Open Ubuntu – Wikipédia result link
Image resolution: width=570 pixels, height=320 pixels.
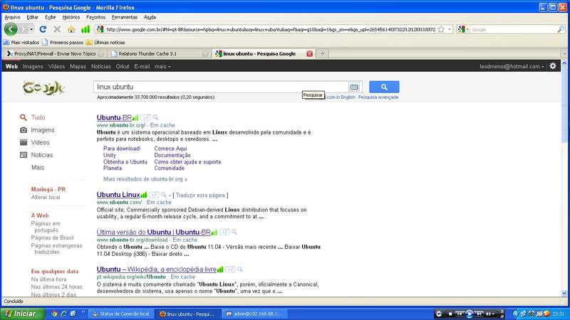tap(156, 270)
